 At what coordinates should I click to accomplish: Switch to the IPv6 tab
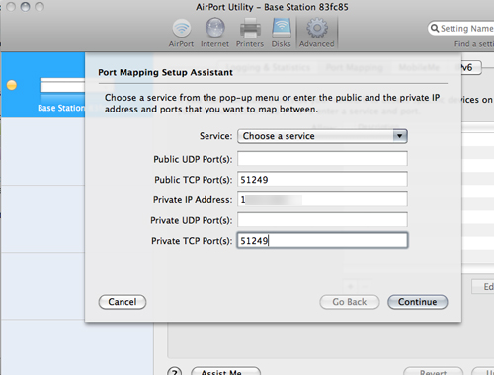click(465, 68)
